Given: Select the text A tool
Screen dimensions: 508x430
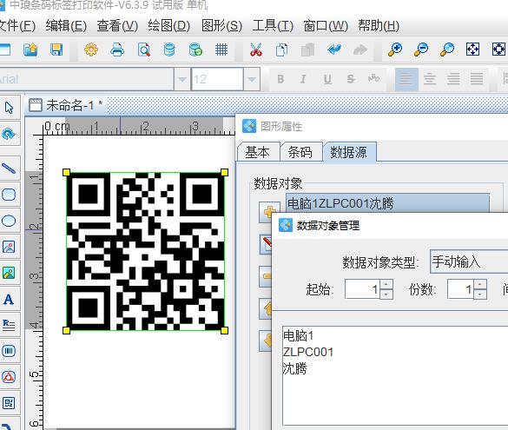Looking at the screenshot, I should [9, 299].
